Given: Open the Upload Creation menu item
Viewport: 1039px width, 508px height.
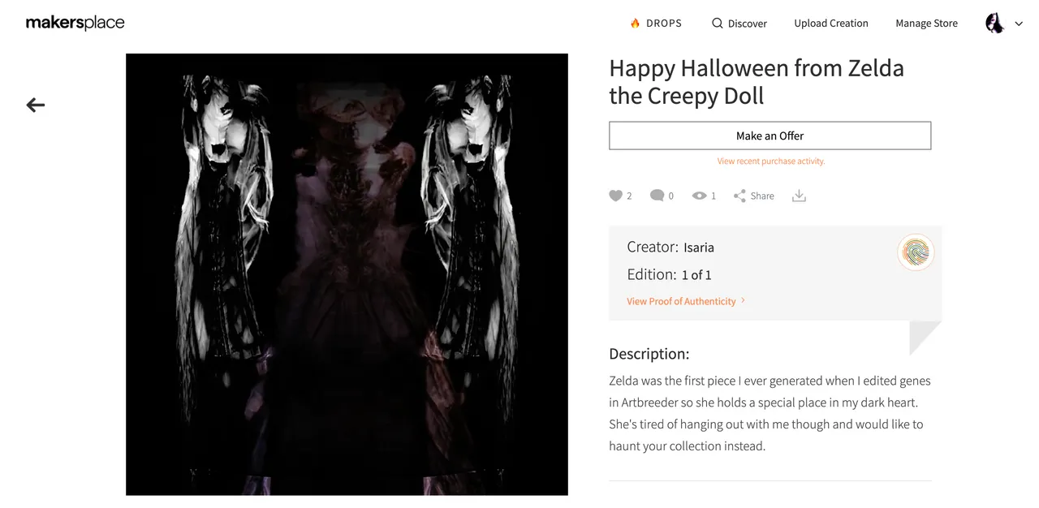Looking at the screenshot, I should click(831, 24).
